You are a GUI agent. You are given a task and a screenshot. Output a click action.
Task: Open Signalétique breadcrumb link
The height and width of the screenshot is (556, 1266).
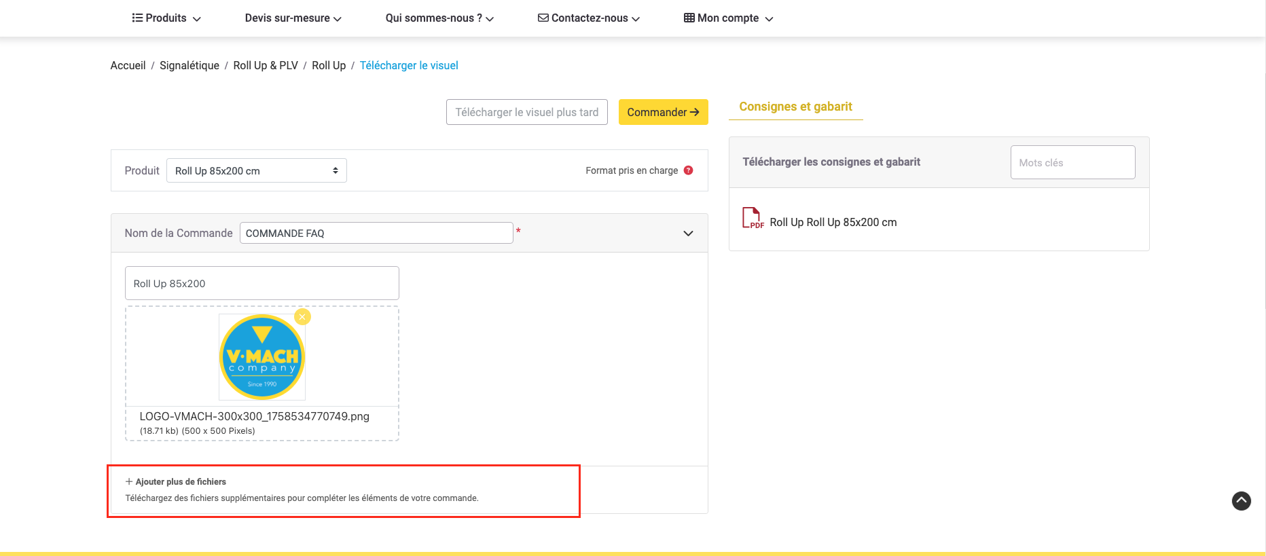(x=189, y=65)
